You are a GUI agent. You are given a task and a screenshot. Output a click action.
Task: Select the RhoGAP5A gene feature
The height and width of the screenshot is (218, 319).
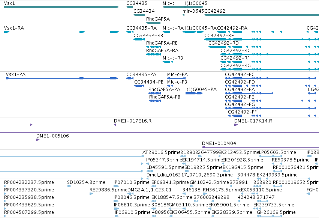[153, 22]
